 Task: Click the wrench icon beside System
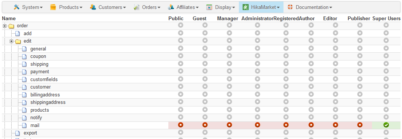click(16, 7)
